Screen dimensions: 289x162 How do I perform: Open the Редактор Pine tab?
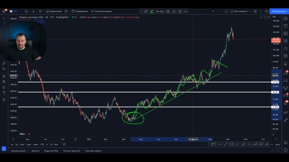[x=51, y=151]
